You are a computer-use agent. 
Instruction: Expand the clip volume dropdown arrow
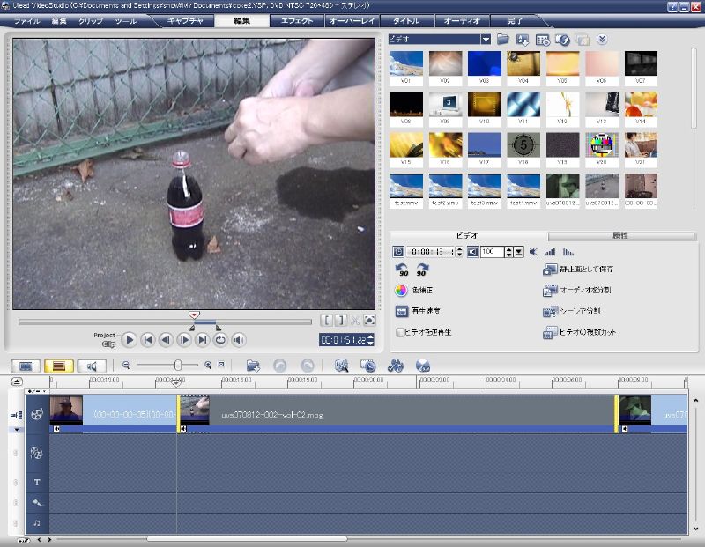[519, 252]
